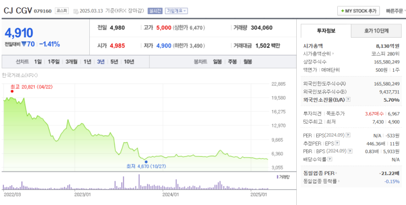This screenshot has width=406, height=205.
Task: Click the 전일 value 4,980
Action: tap(117, 28)
